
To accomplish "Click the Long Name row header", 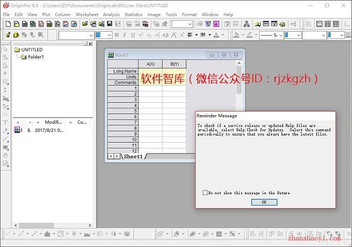I will point(123,71).
